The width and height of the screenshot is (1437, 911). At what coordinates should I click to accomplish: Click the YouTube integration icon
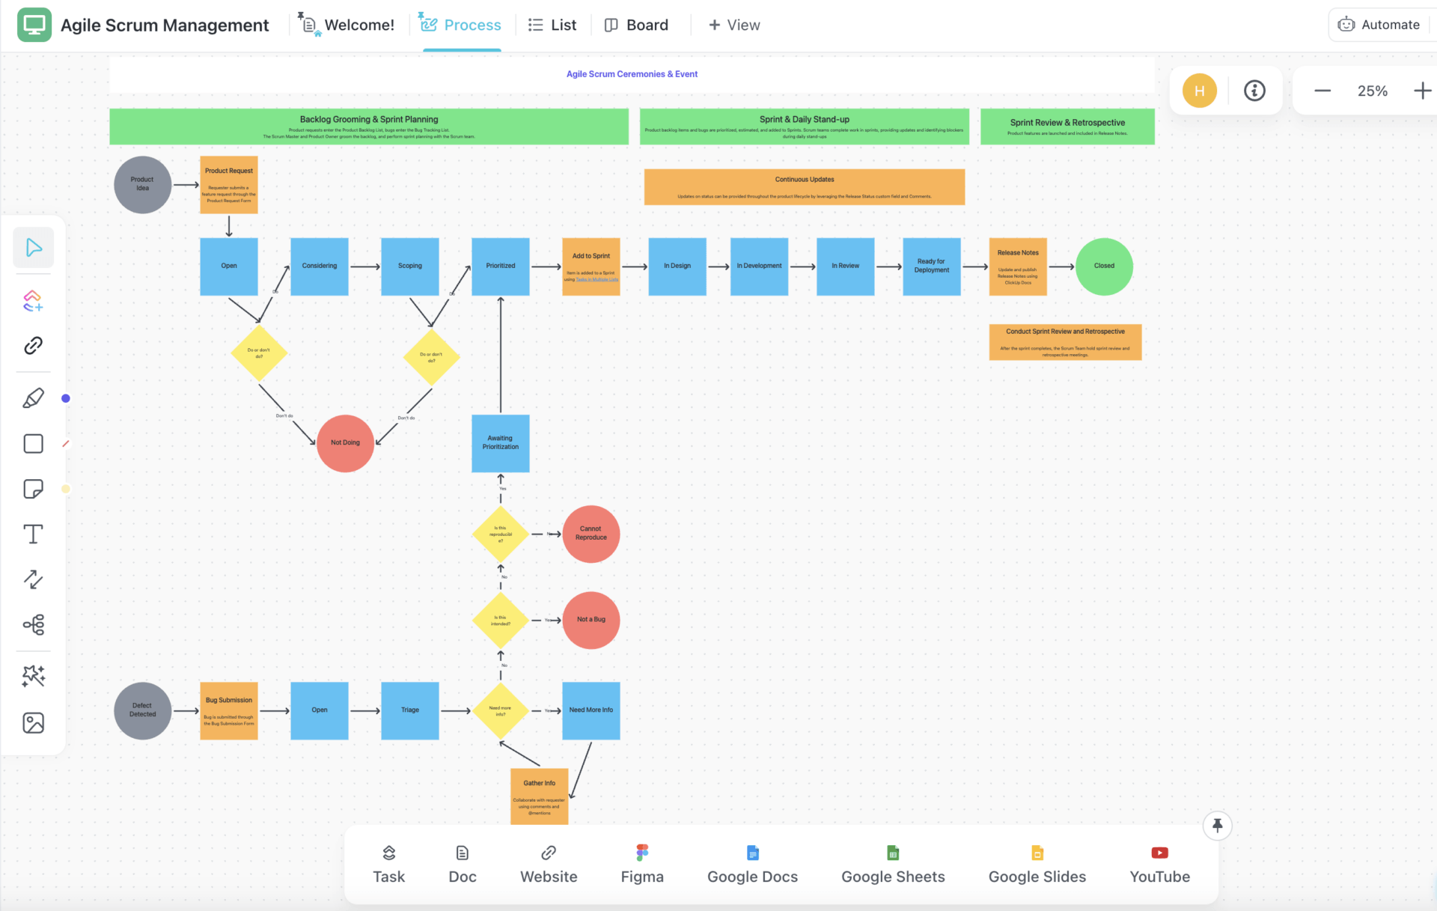point(1159,853)
